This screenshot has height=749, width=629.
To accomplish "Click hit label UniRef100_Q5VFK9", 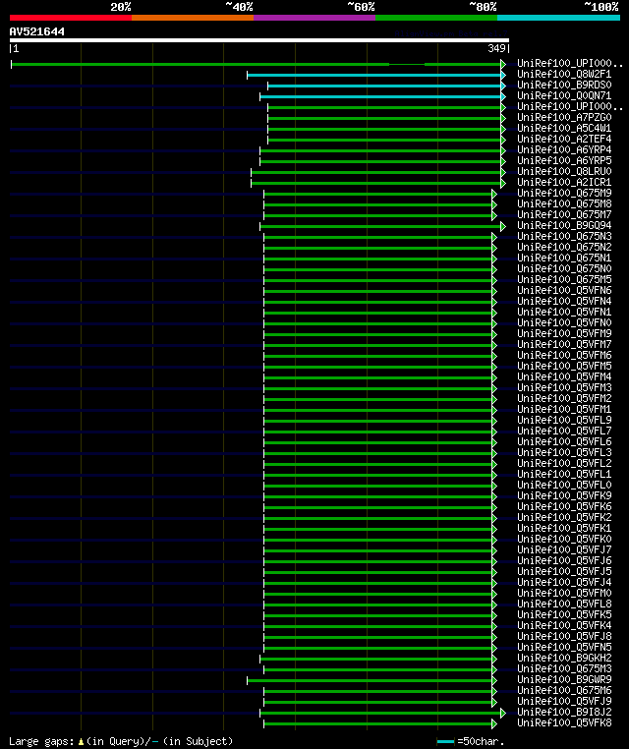I will pyautogui.click(x=564, y=495).
